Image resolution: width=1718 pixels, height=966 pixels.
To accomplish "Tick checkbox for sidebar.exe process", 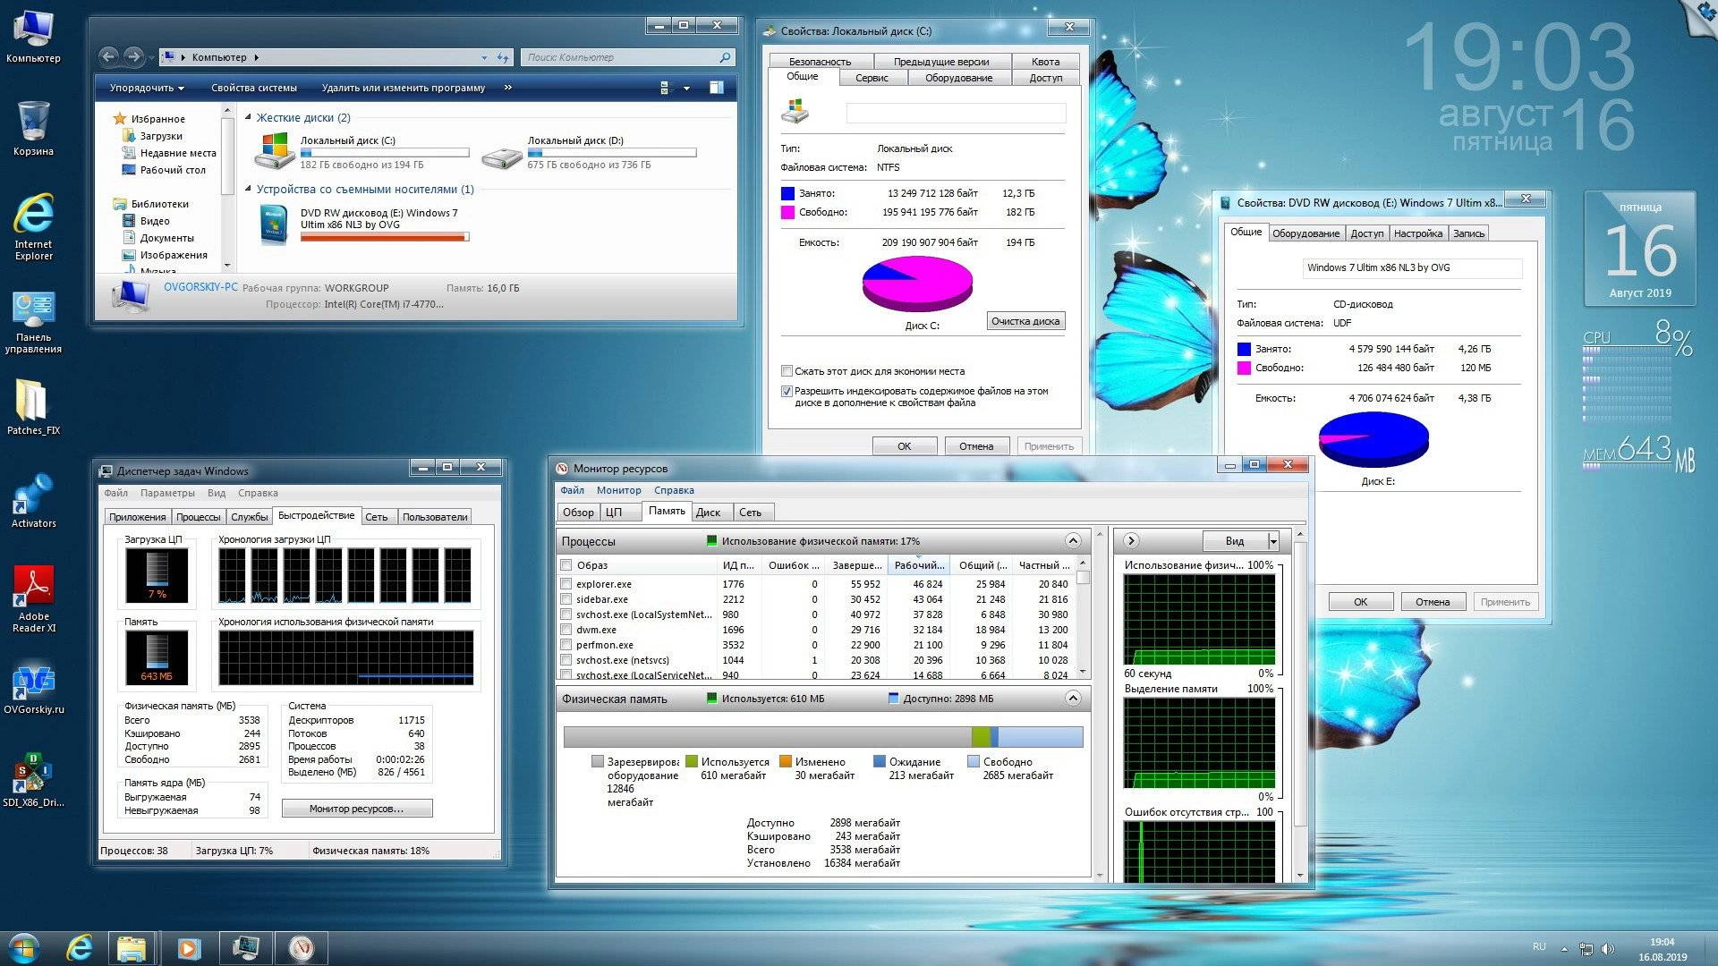I will (566, 599).
